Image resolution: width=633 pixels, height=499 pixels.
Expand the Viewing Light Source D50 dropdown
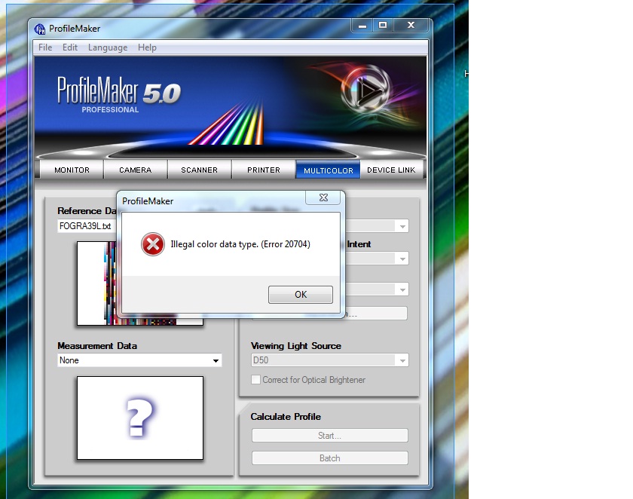(330, 360)
